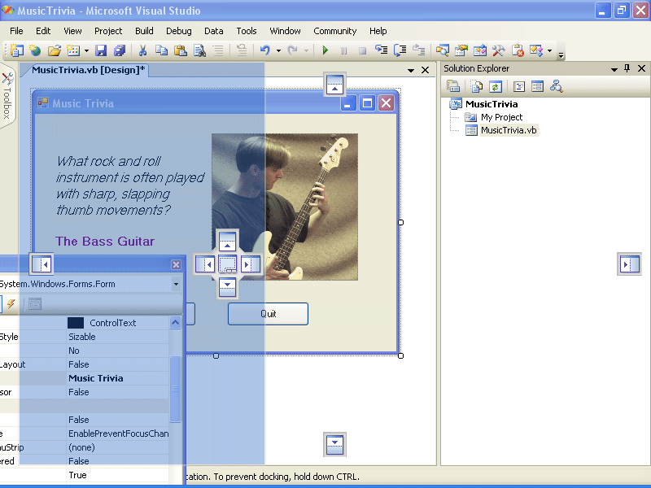Click the Undo arrow in the toolbar
This screenshot has width=651, height=488.
click(x=264, y=50)
